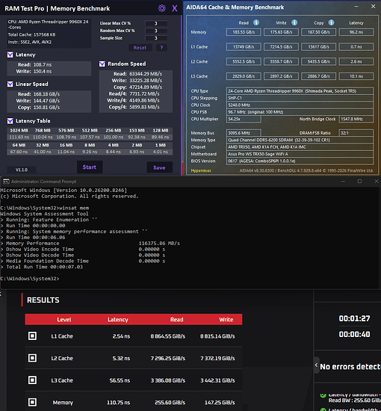Collapse side panel with the left chevron

point(317,365)
